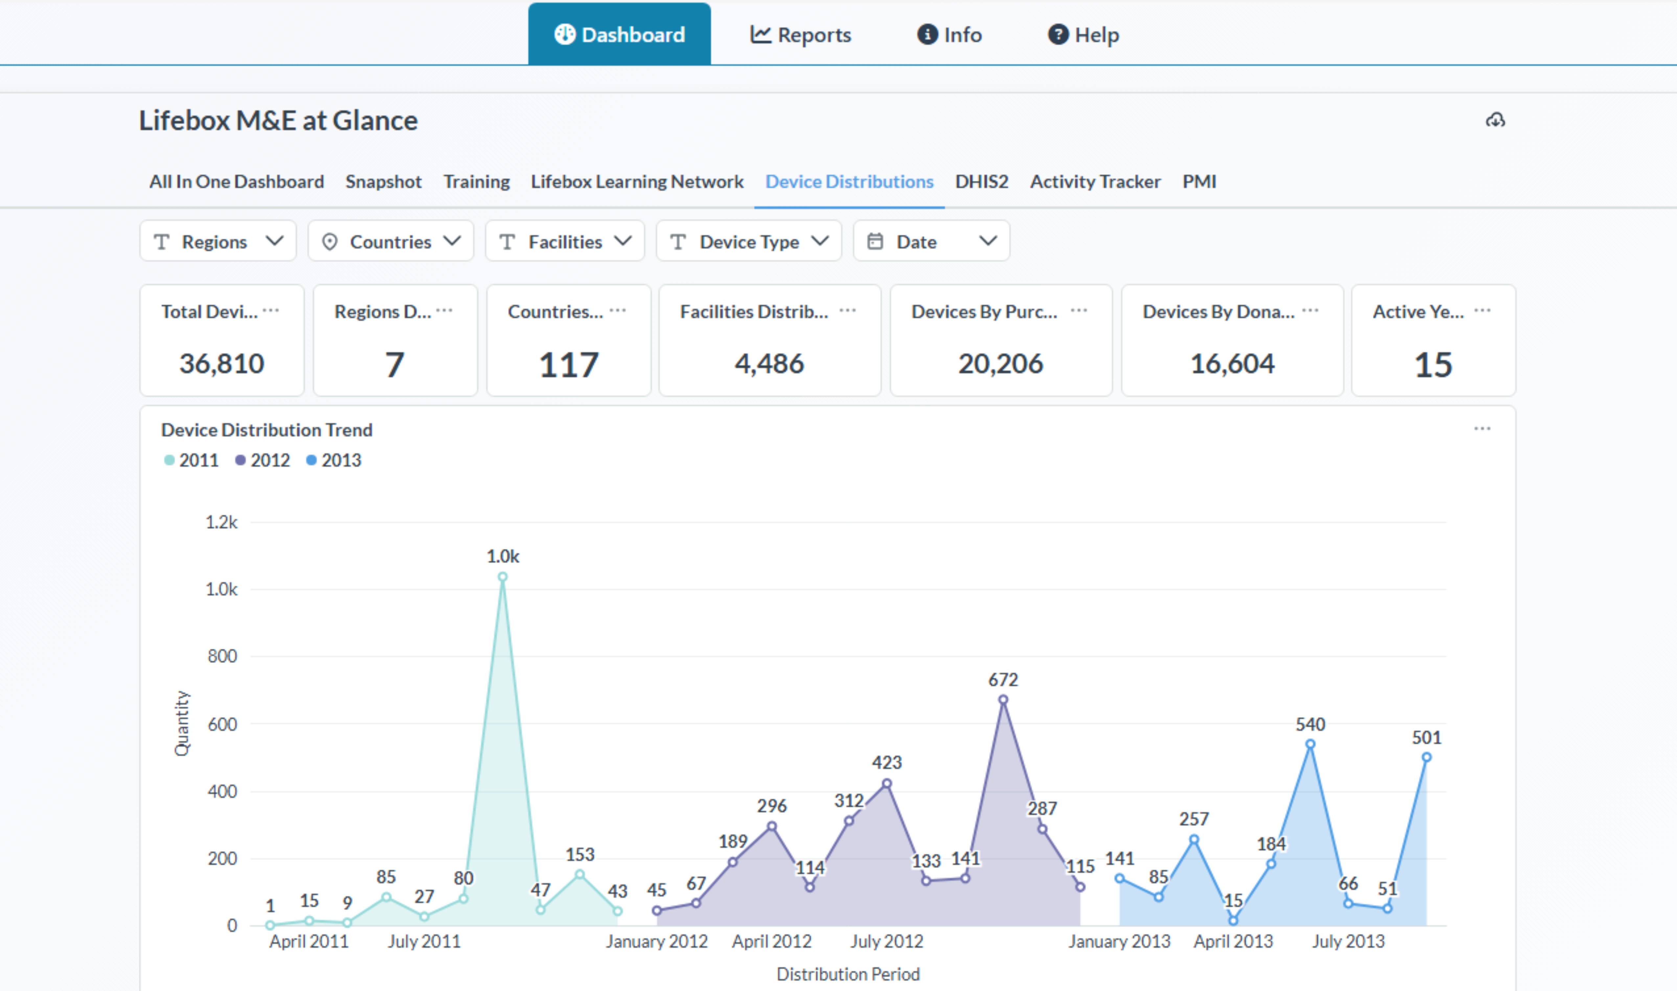Go to the All In One Dashboard view
The width and height of the screenshot is (1677, 991).
click(236, 182)
